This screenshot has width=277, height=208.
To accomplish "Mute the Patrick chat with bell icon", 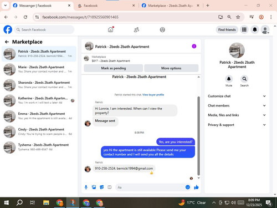I will tap(229, 79).
